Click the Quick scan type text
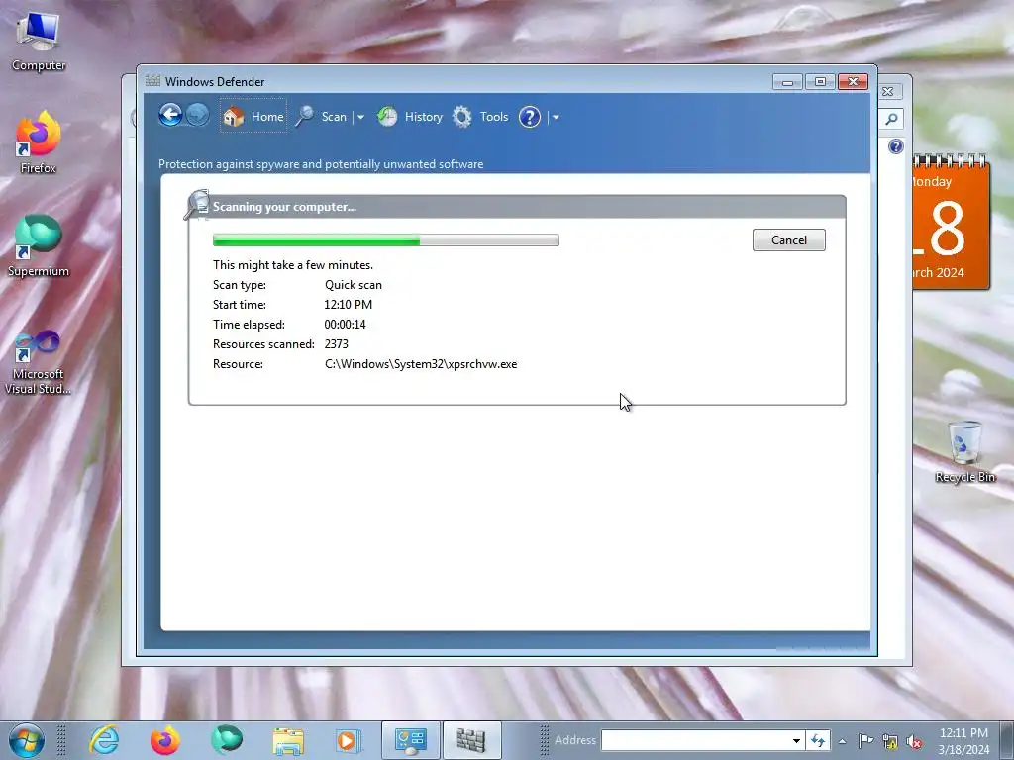Image resolution: width=1014 pixels, height=760 pixels. (354, 285)
